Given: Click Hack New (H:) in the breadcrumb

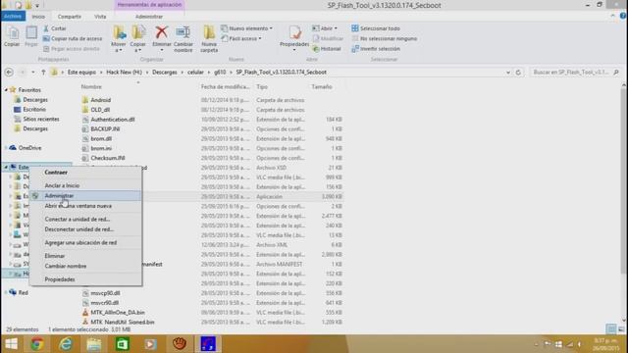Looking at the screenshot, I should coord(125,73).
